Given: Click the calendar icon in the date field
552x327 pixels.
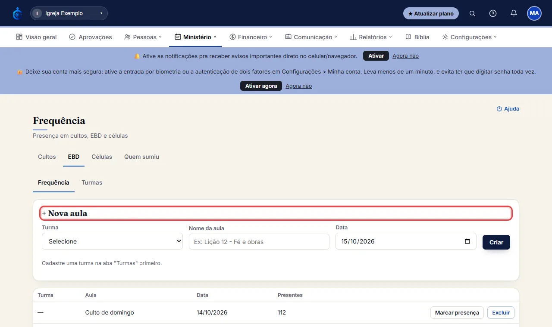Looking at the screenshot, I should tap(467, 241).
